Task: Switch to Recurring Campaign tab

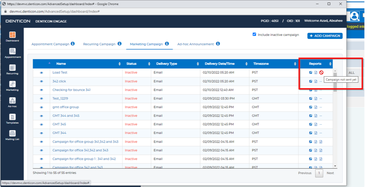Action: click(x=99, y=44)
